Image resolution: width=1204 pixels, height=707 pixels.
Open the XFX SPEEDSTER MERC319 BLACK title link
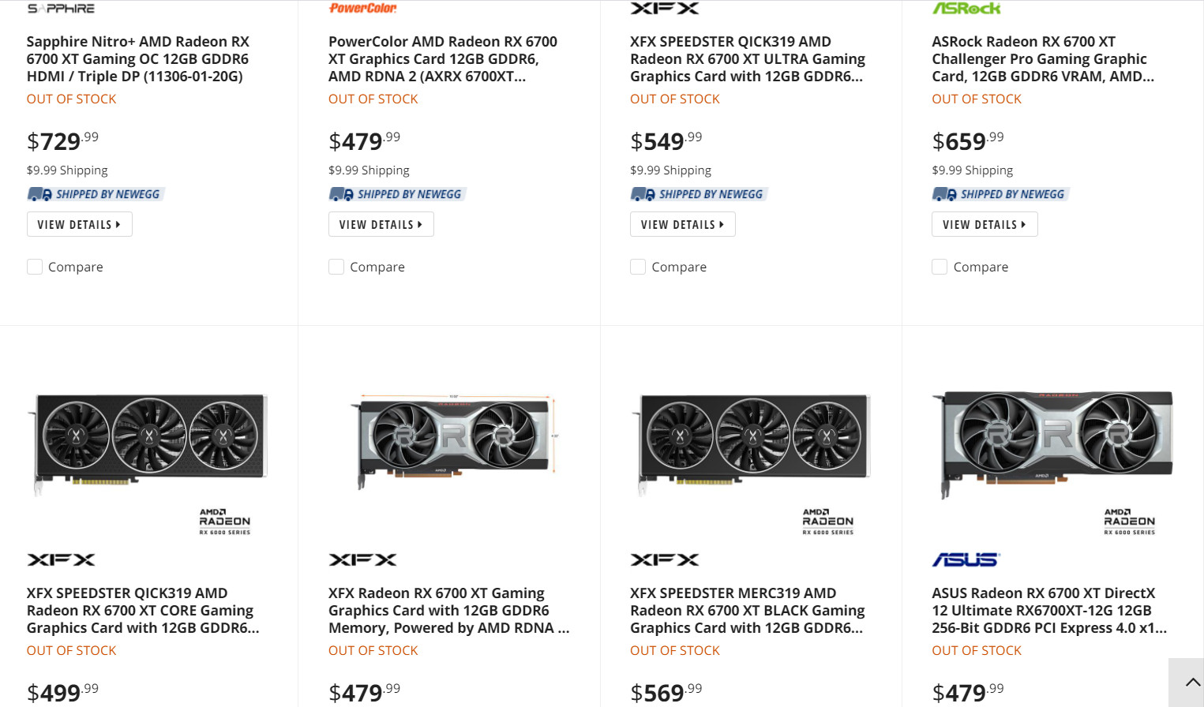[x=746, y=610]
